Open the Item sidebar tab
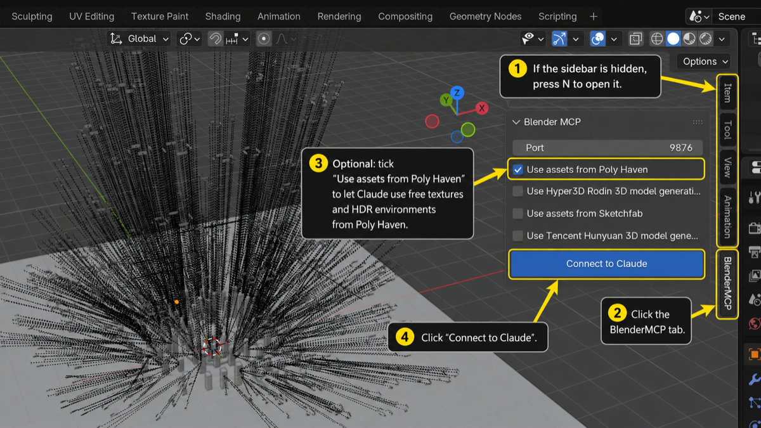The width and height of the screenshot is (761, 428). 727,93
